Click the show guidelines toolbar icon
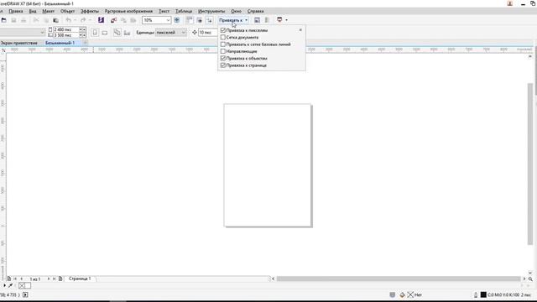The image size is (537, 302). (209, 20)
